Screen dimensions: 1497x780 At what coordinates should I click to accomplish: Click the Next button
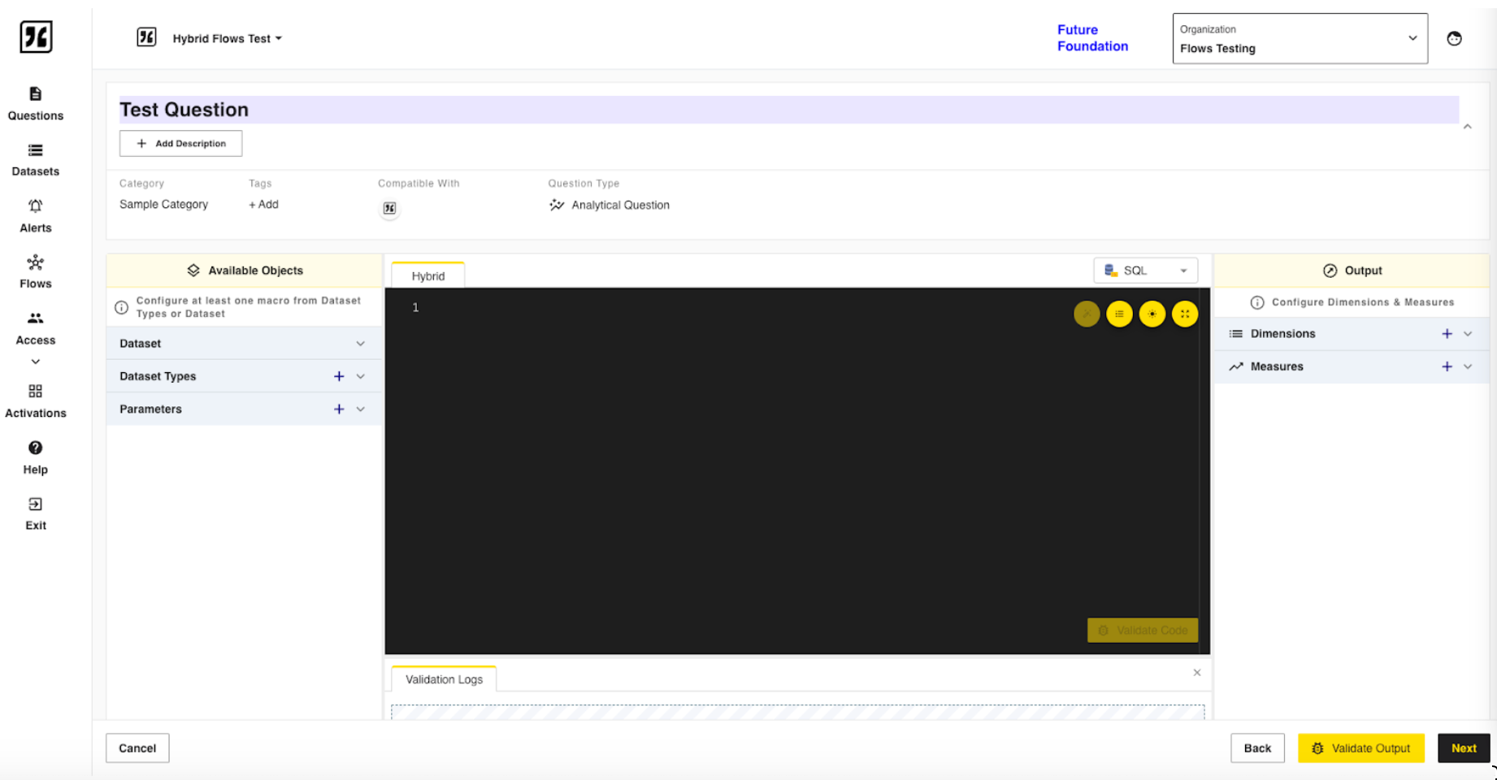[x=1464, y=748]
